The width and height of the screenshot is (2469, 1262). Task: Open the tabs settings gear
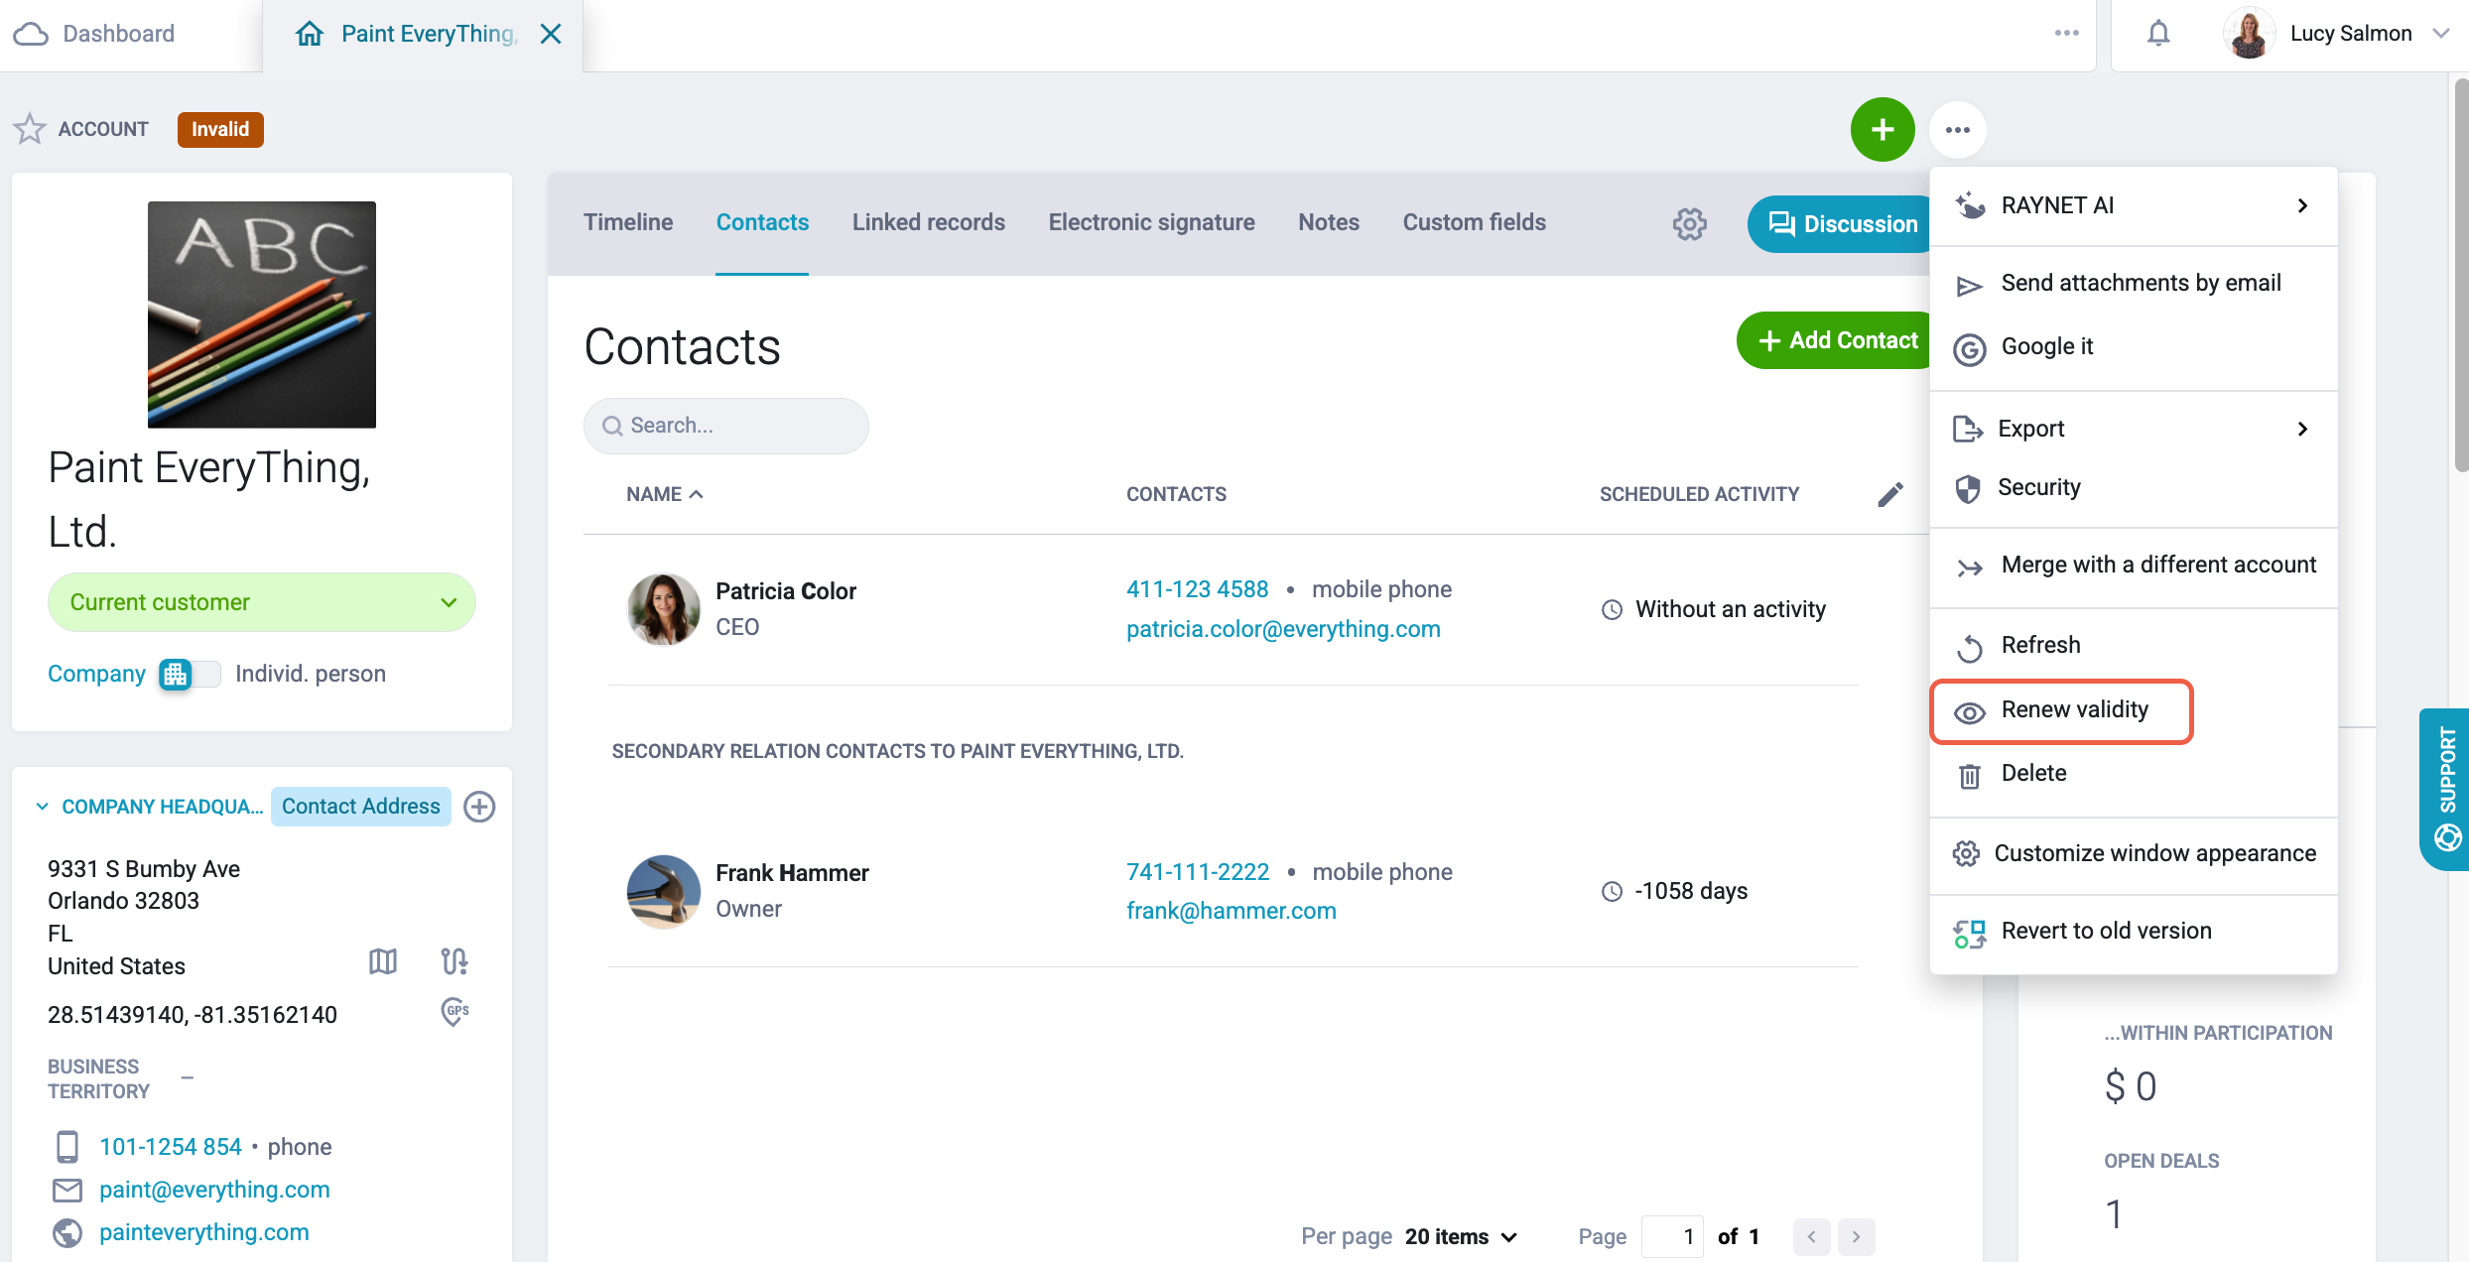click(x=1689, y=224)
